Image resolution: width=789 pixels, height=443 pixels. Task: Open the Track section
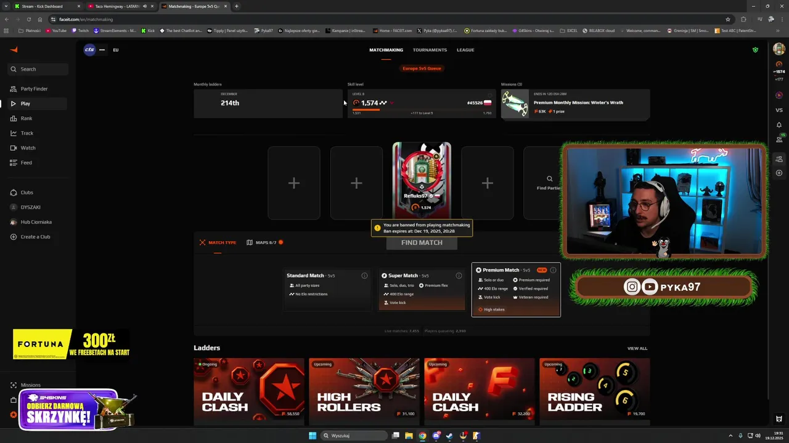[37, 133]
